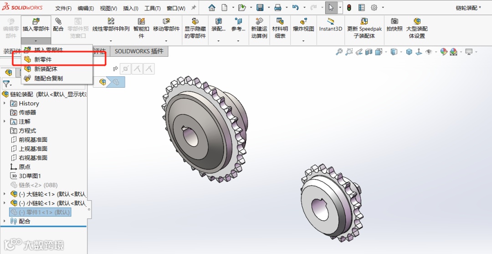
Task: Open the 材料明细表 Bill of Materials tool
Action: (x=280, y=28)
